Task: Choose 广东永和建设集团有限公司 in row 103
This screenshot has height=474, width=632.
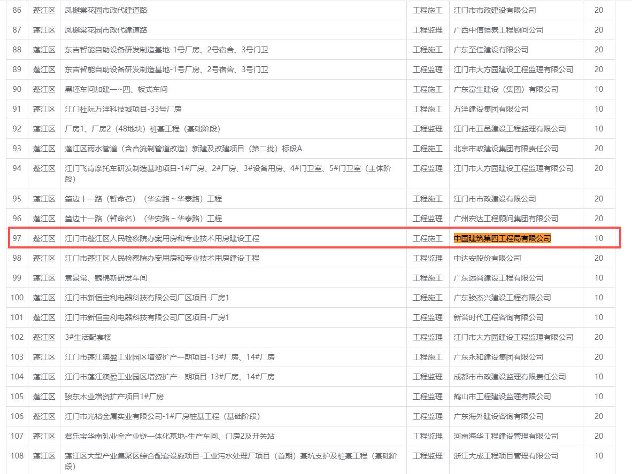Action: (498, 357)
